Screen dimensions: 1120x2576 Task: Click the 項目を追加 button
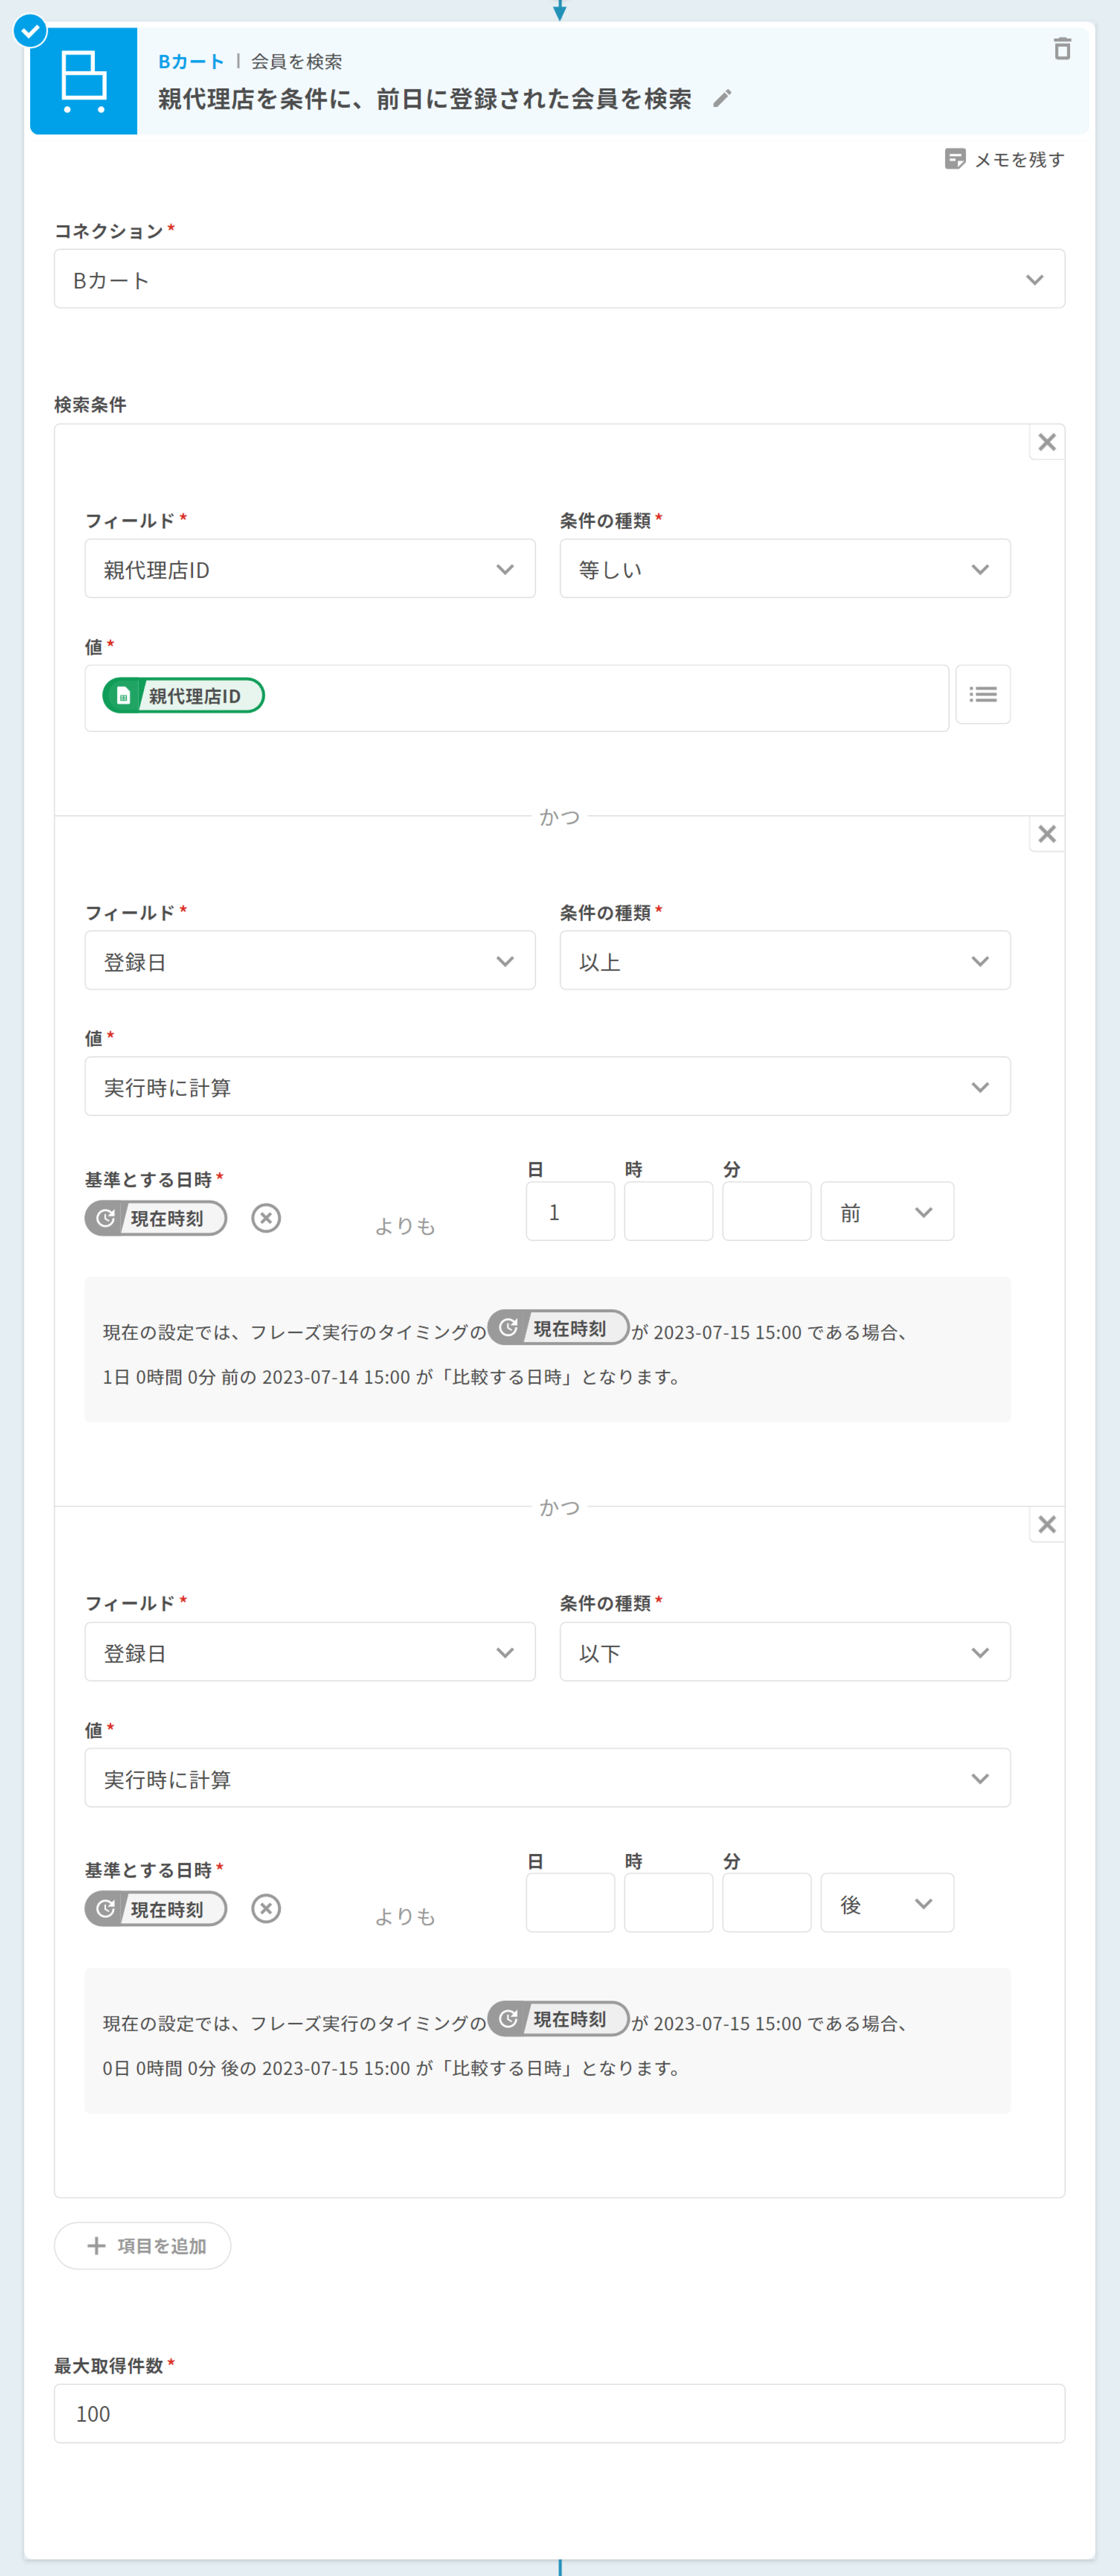coord(143,2246)
